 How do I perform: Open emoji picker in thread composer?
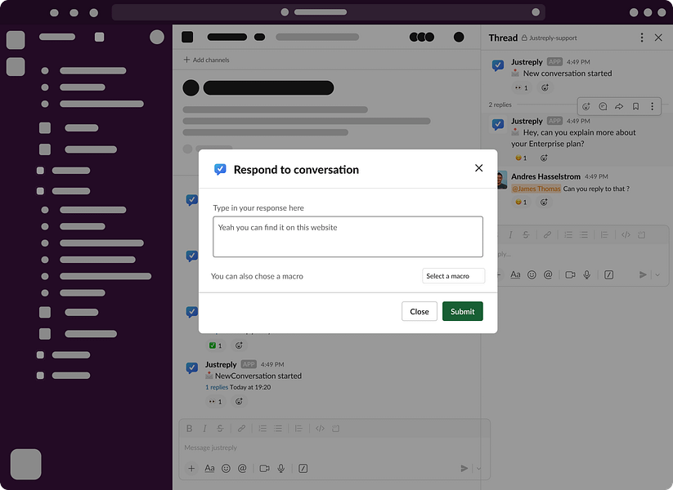click(532, 274)
